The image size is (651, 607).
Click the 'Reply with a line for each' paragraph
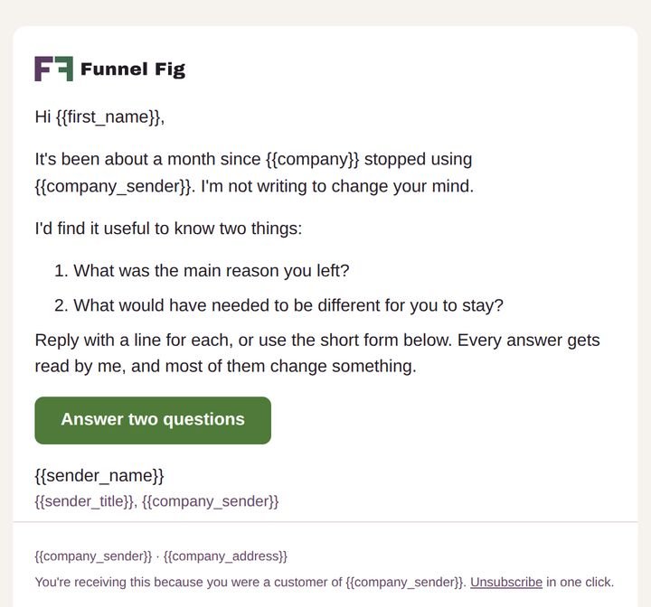pos(317,353)
